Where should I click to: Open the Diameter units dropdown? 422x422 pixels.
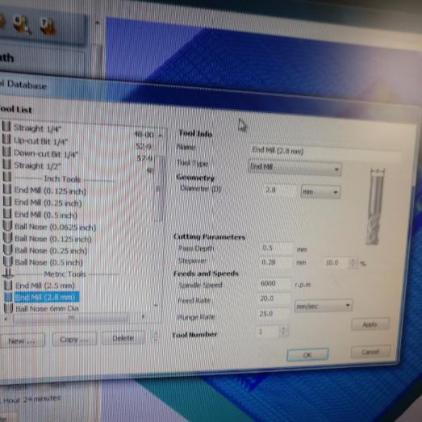pyautogui.click(x=320, y=192)
